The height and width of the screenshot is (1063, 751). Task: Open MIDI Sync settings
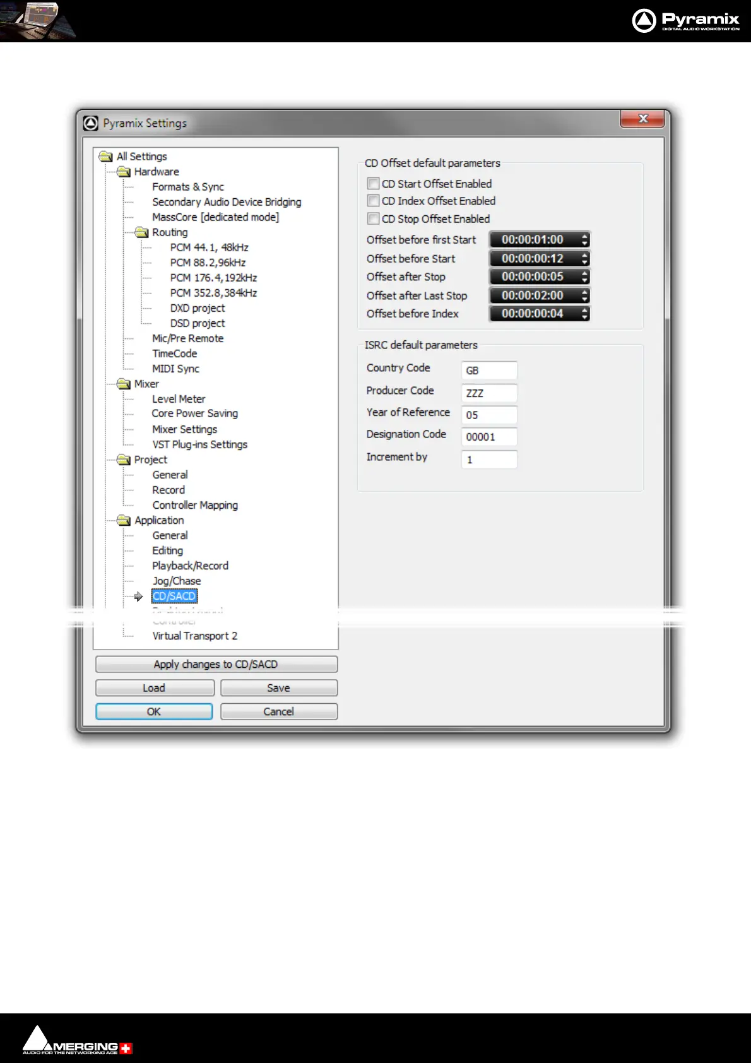175,369
